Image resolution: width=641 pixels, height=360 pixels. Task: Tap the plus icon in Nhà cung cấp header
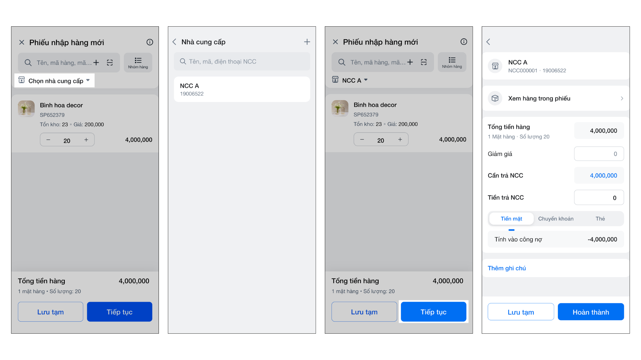tap(307, 42)
